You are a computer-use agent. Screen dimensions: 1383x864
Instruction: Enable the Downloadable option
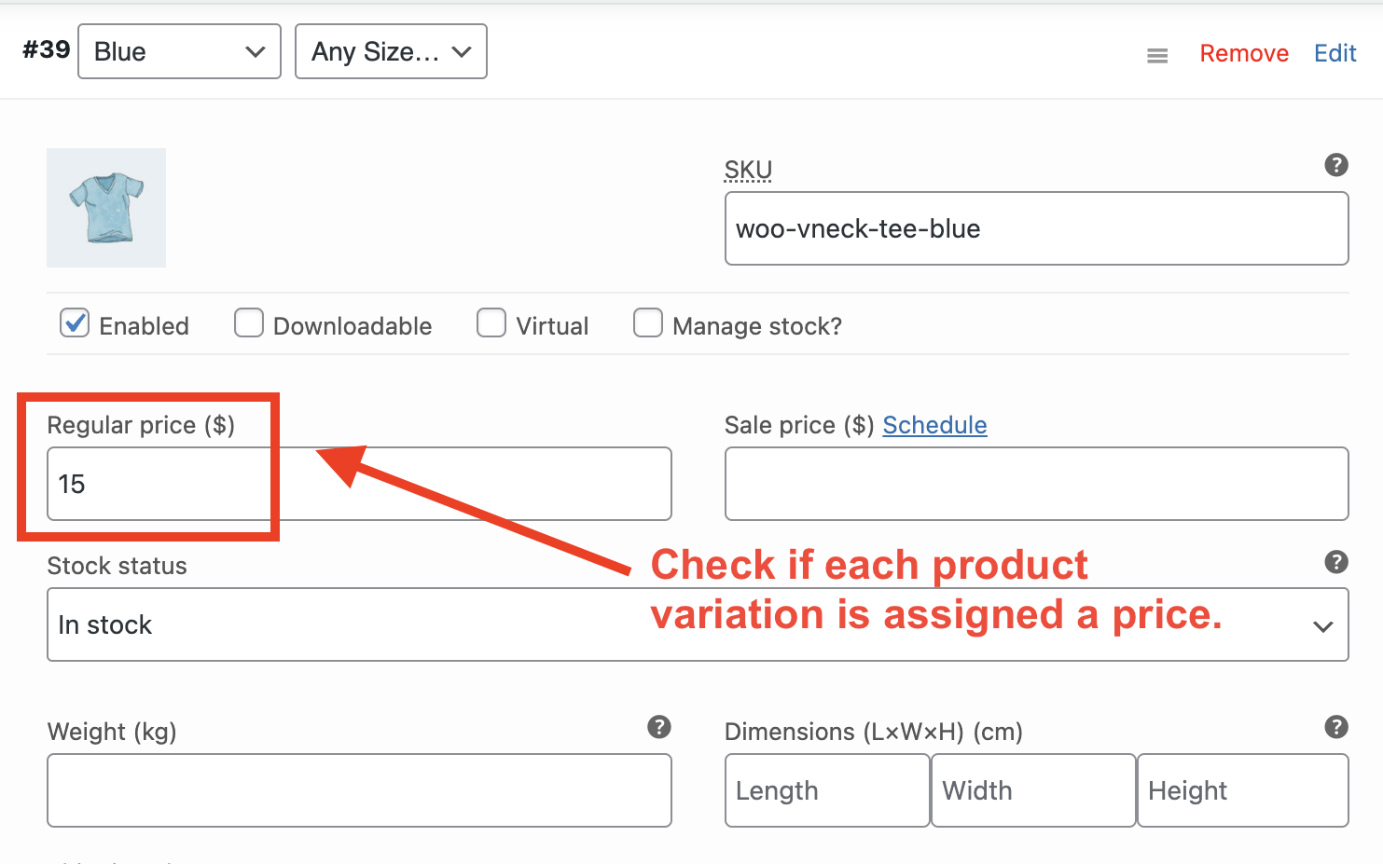click(x=248, y=322)
